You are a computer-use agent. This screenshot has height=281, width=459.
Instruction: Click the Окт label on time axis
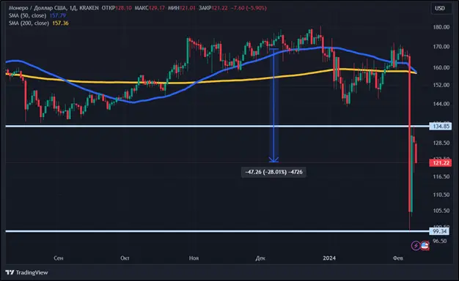pyautogui.click(x=125, y=258)
